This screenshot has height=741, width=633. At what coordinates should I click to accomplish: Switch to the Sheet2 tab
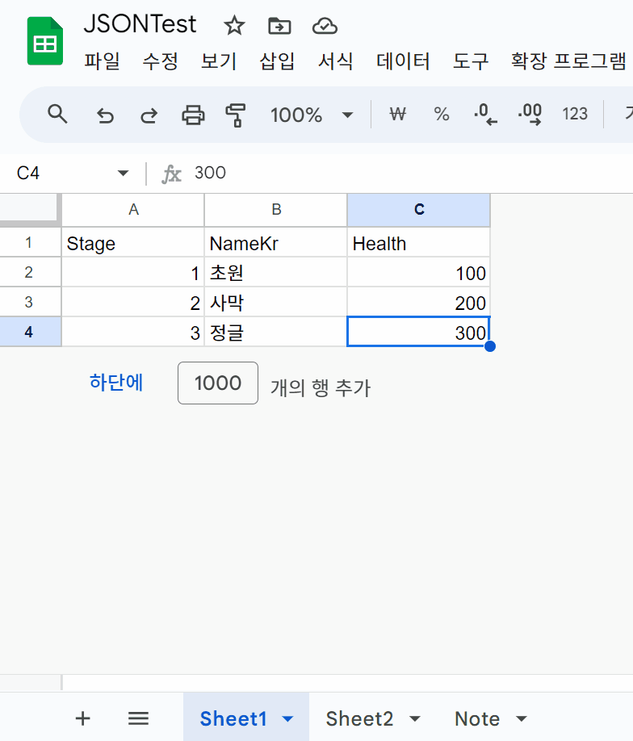359,718
